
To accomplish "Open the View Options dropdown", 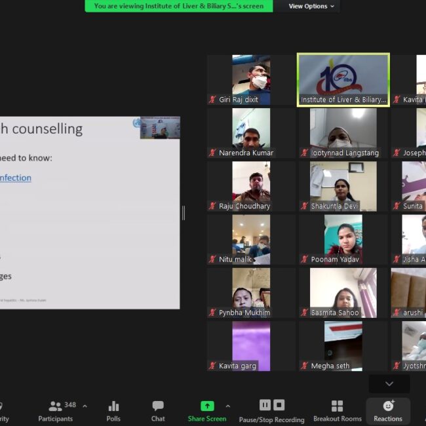I will pyautogui.click(x=311, y=6).
